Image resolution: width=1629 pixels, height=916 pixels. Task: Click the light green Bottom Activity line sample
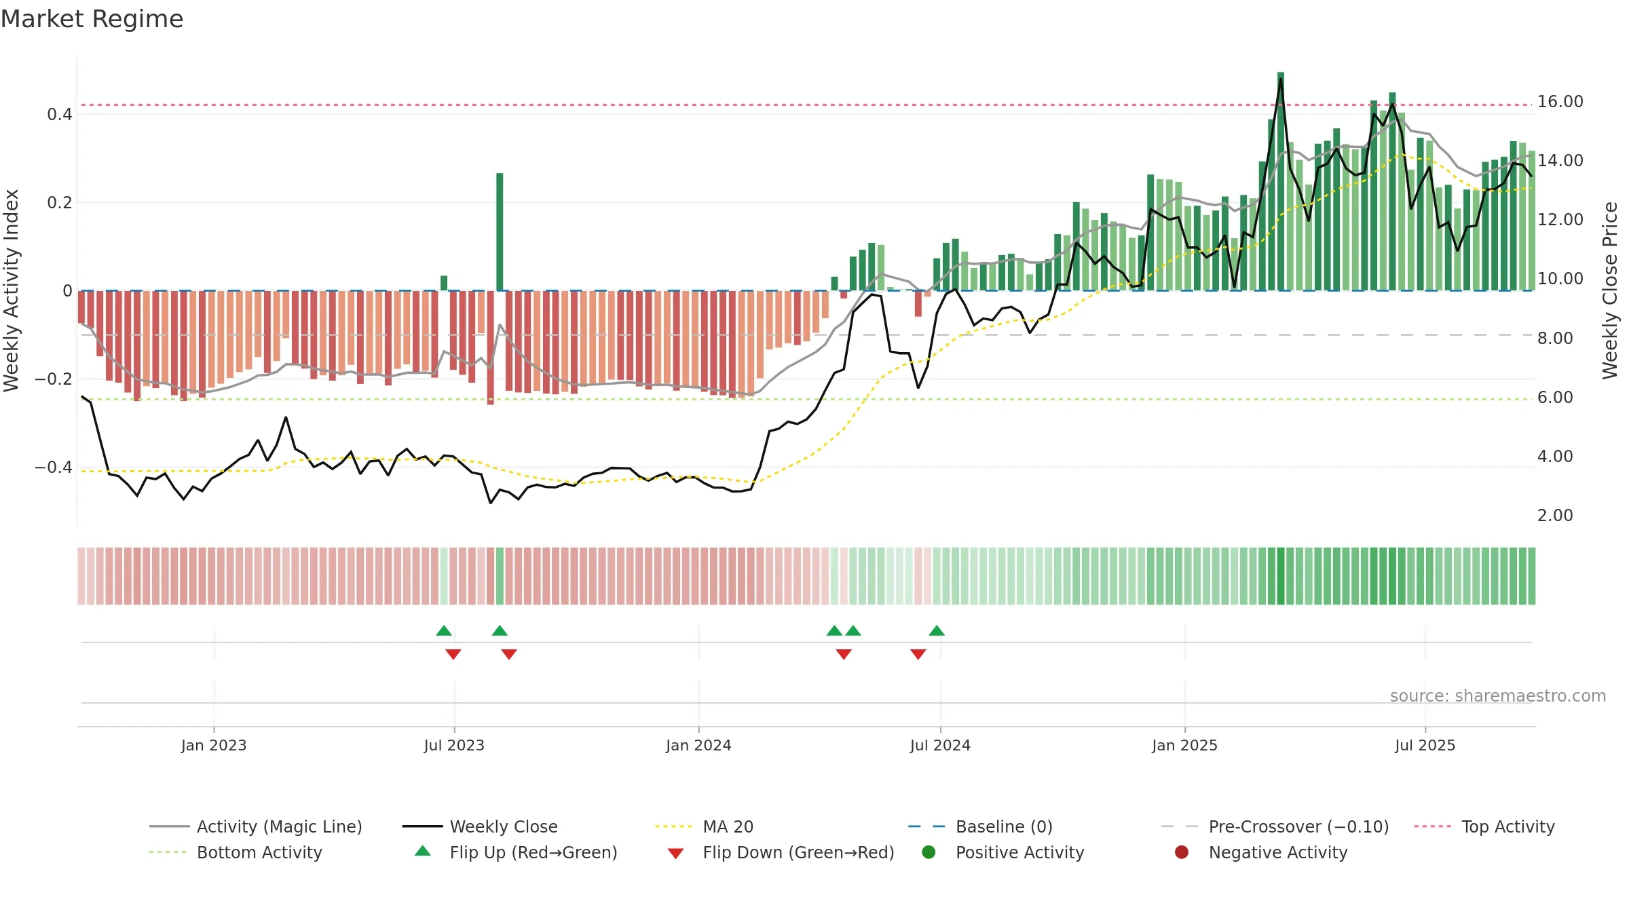tap(167, 852)
